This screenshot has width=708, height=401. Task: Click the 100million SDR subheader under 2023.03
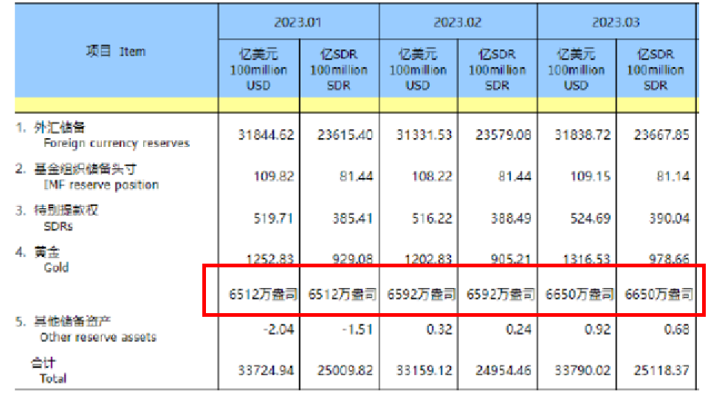coord(656,69)
